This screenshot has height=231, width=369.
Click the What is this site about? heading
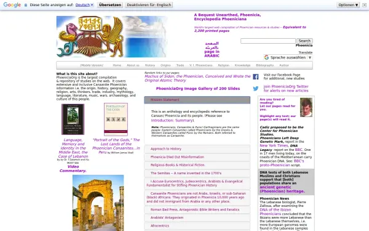click(x=77, y=74)
